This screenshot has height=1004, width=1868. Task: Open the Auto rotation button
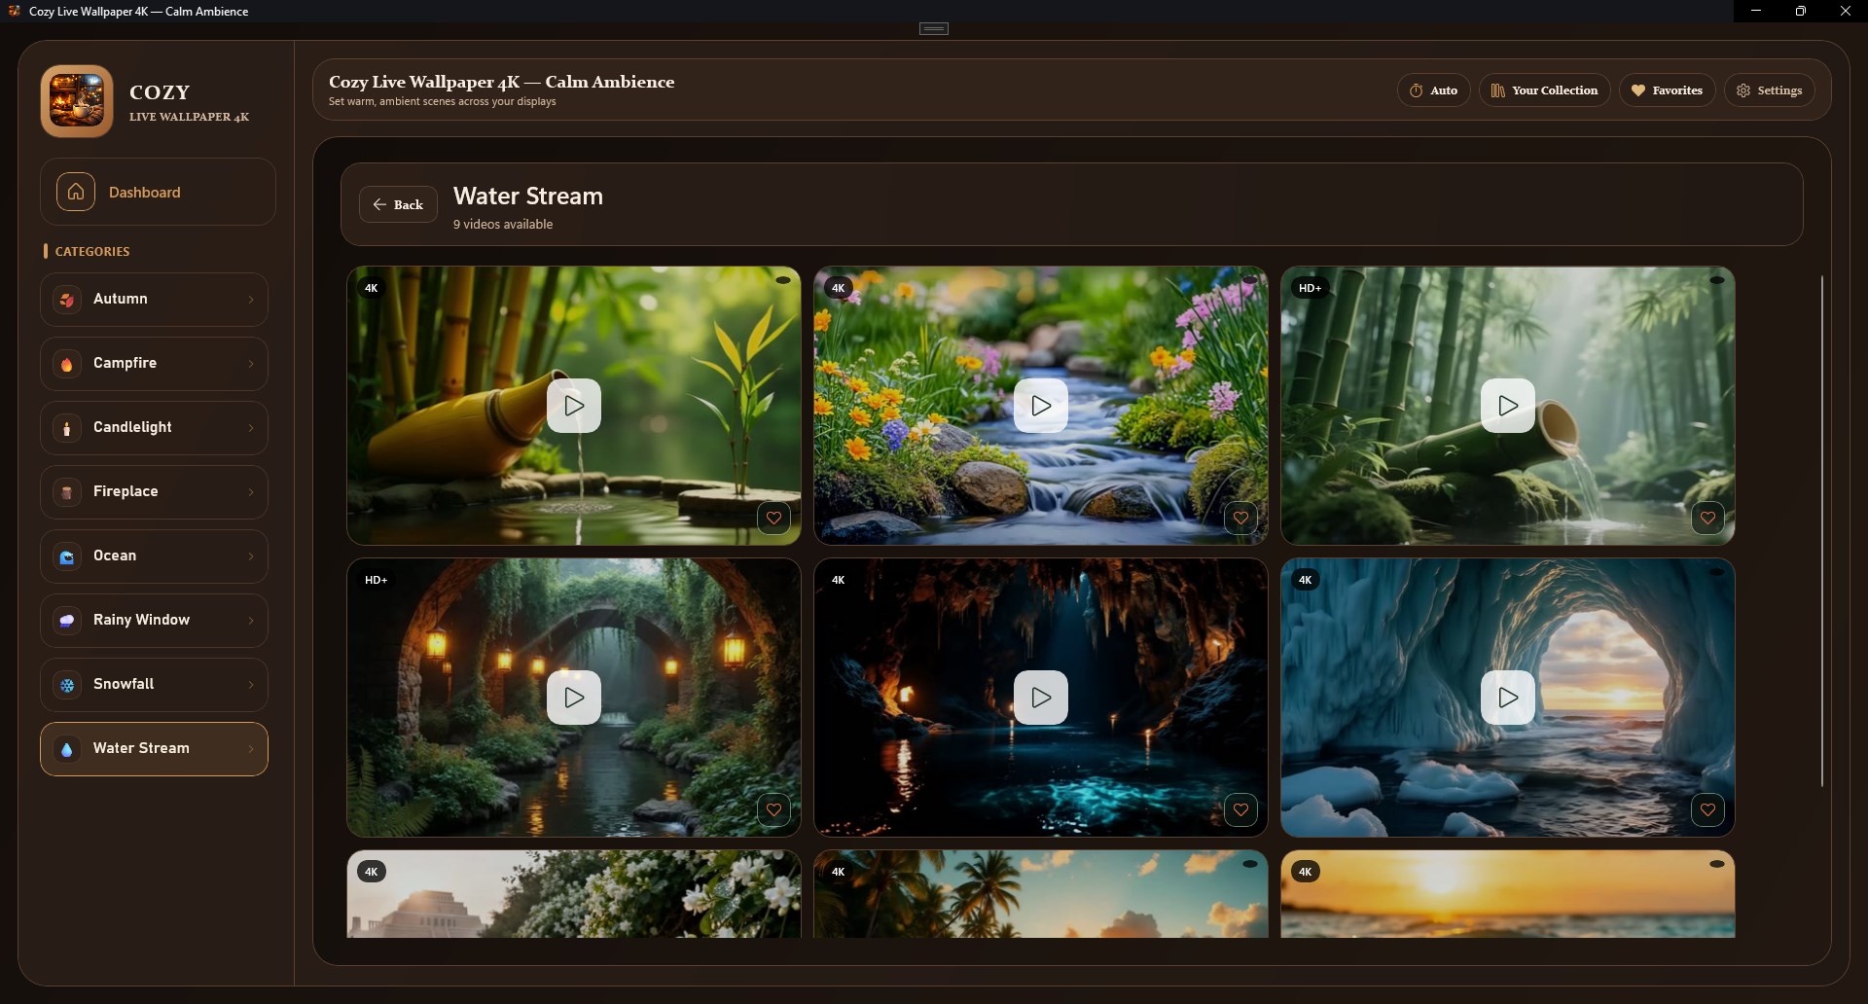click(1433, 90)
